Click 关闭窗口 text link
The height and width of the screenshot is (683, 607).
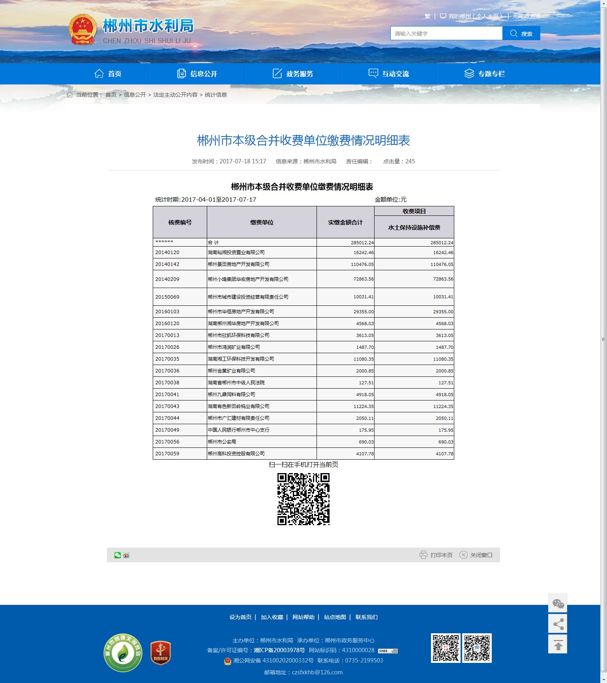[481, 555]
